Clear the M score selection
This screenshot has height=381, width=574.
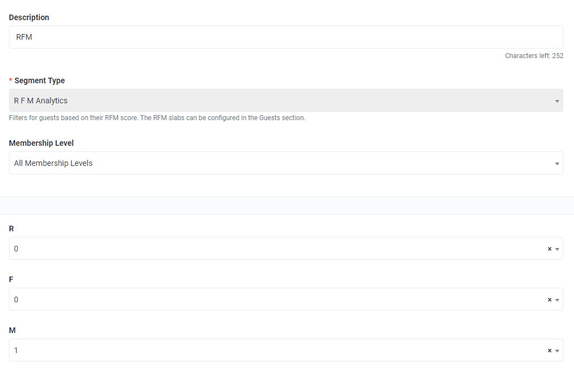tap(549, 351)
